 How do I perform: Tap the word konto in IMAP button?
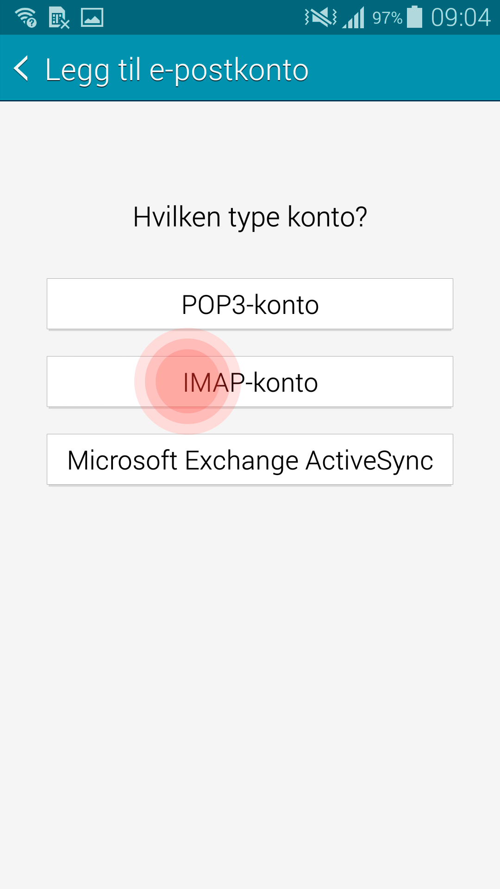(286, 382)
